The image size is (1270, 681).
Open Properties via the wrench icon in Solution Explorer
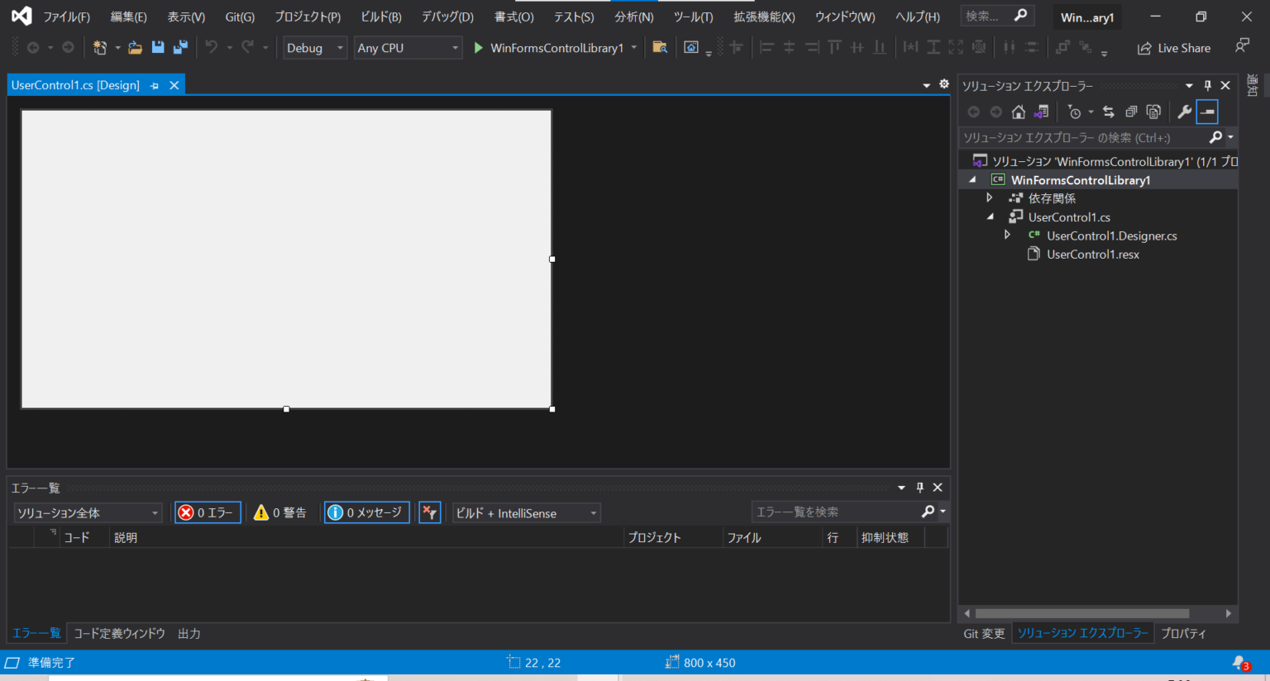1185,112
